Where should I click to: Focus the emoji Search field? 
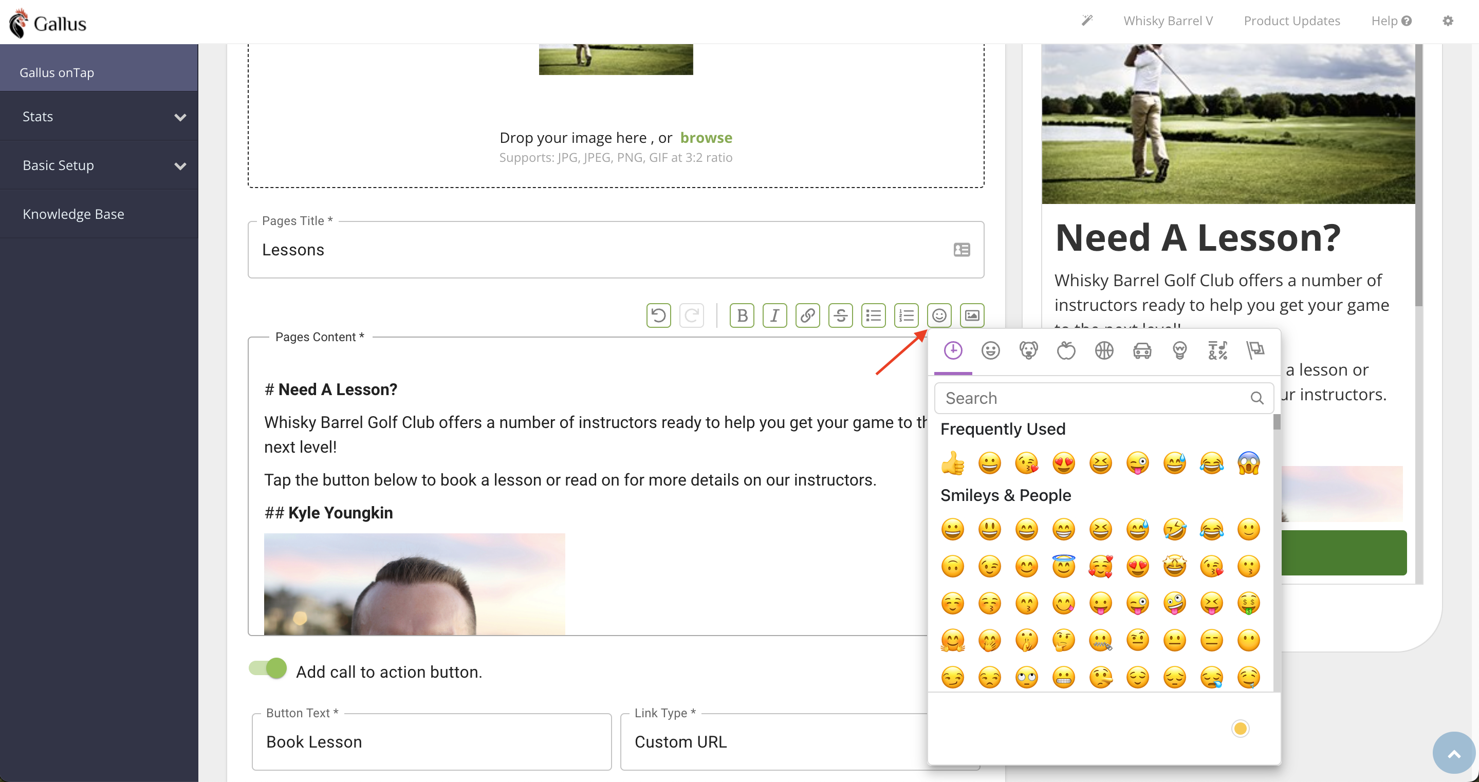point(1103,398)
